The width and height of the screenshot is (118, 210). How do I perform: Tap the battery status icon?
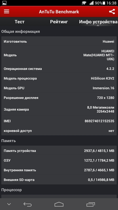coord(104,3)
